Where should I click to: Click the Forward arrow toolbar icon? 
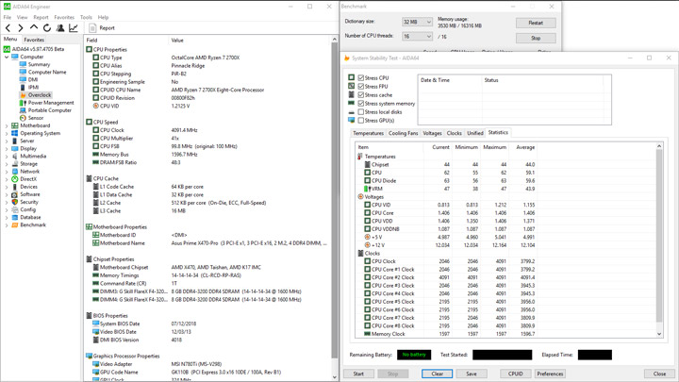click(21, 27)
